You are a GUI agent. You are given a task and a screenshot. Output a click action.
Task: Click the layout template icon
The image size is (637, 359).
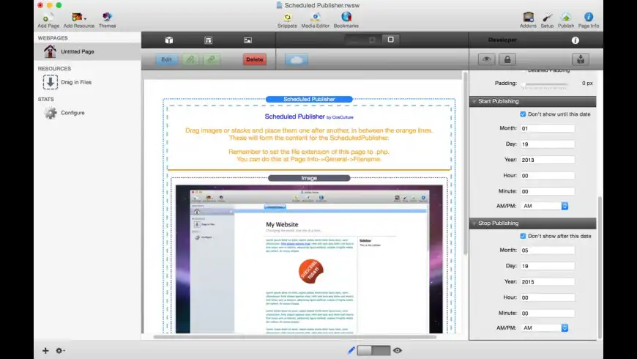209,40
